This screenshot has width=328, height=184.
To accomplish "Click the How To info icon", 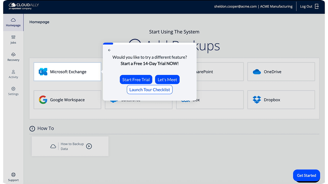I will 32,129.
